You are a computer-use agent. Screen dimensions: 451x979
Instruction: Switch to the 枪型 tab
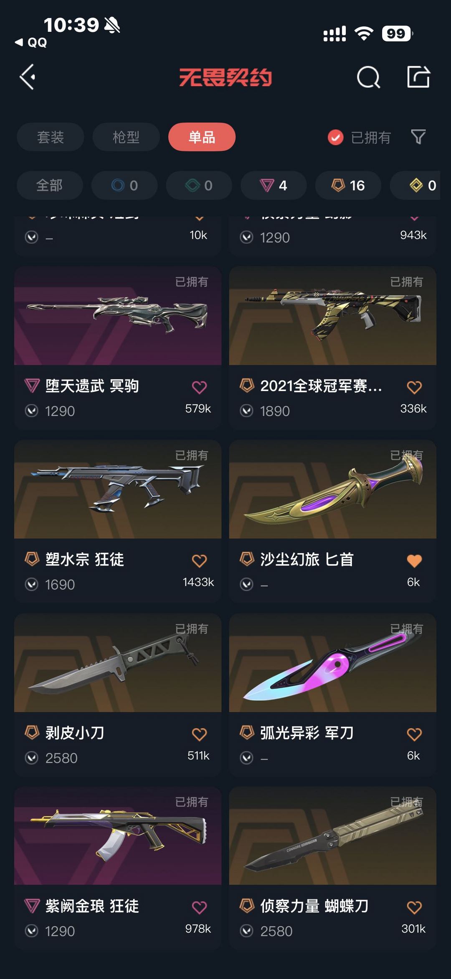[126, 137]
